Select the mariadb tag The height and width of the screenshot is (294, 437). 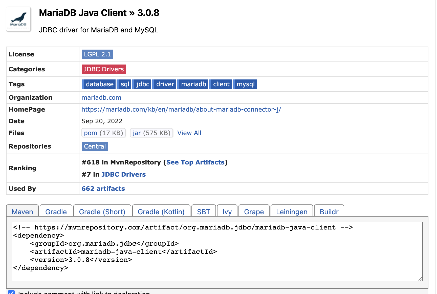click(x=193, y=84)
